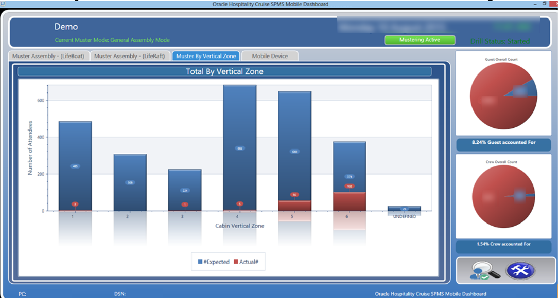The height and width of the screenshot is (298, 559).
Task: Open the tools settings wrench icon
Action: click(520, 271)
